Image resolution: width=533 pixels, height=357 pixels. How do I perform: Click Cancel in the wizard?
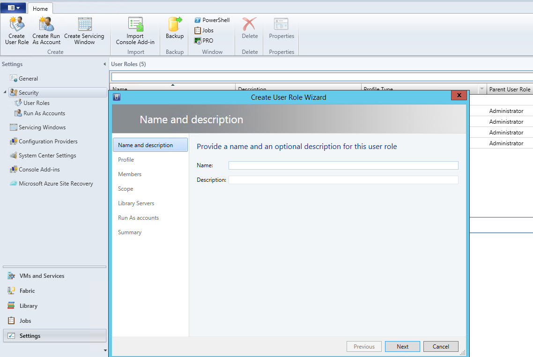441,347
